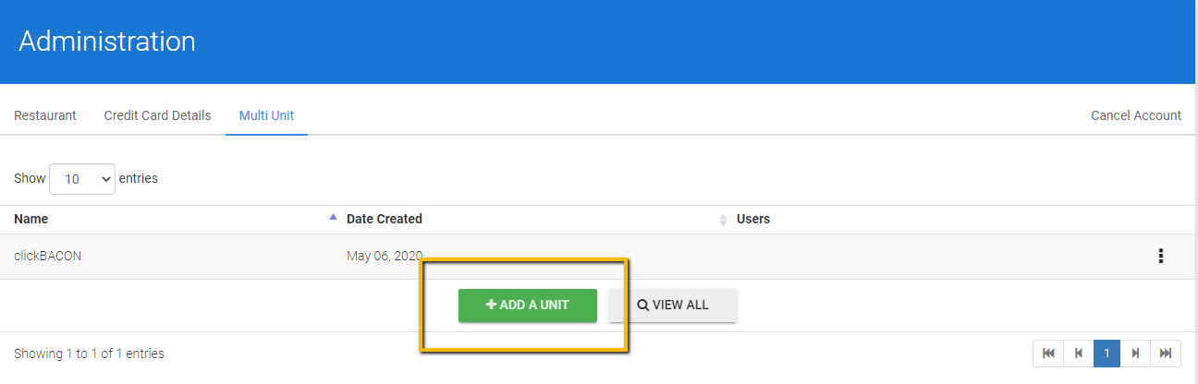
Task: Click the Cancel Account link
Action: (1136, 115)
